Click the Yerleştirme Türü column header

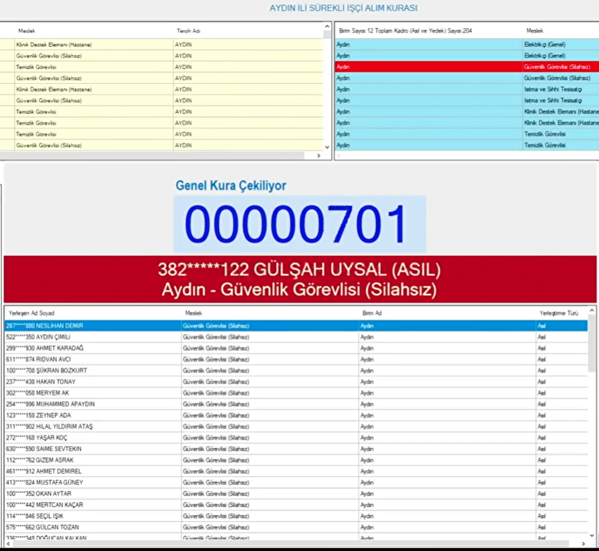[559, 313]
